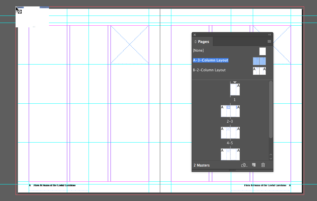
Task: Click the B-2-Column Layout spread thumbnail
Action: (x=259, y=71)
